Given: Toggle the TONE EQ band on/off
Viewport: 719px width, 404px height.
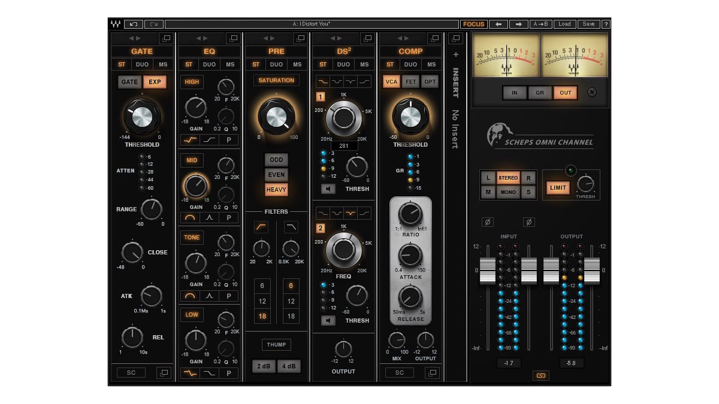Looking at the screenshot, I should [192, 238].
